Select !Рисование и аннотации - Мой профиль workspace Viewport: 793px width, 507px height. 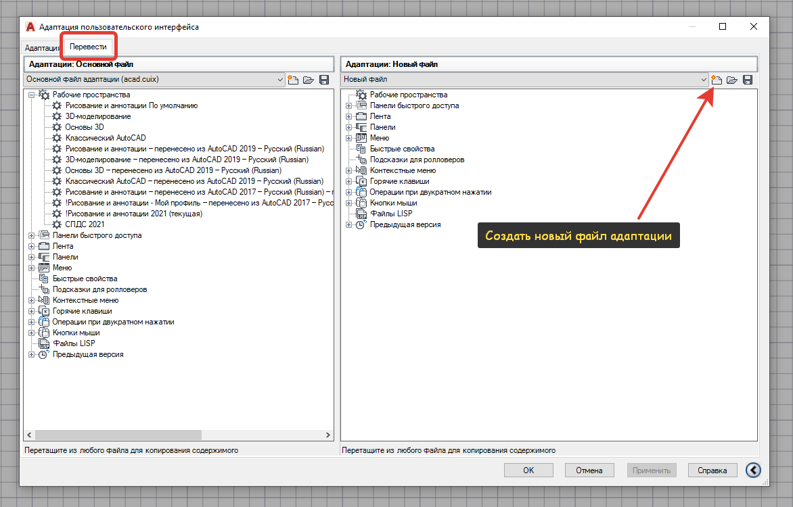coord(199,203)
